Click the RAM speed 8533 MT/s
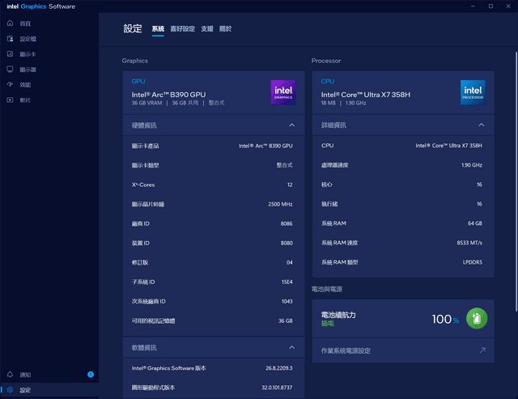Screen dimensions: 518x399 pyautogui.click(x=469, y=243)
